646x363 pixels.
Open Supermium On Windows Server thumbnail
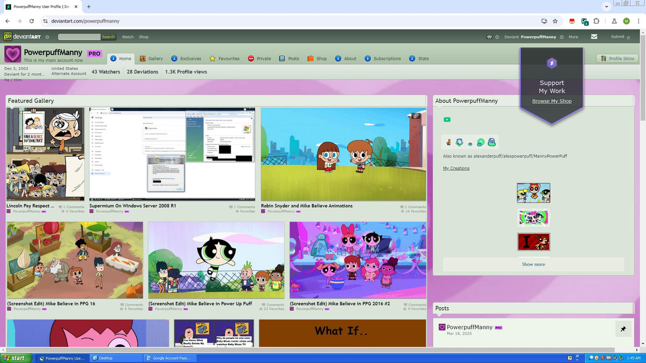coord(172,154)
